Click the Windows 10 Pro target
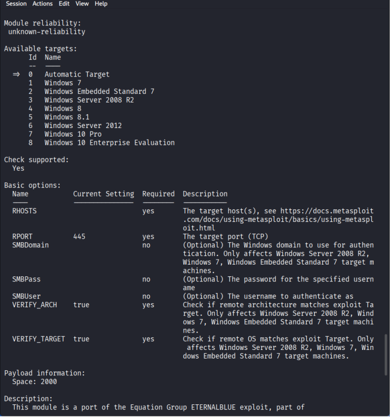 (73, 134)
